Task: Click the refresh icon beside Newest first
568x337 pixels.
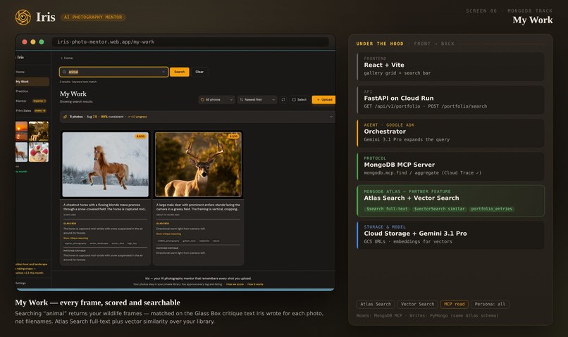Action: tap(283, 99)
